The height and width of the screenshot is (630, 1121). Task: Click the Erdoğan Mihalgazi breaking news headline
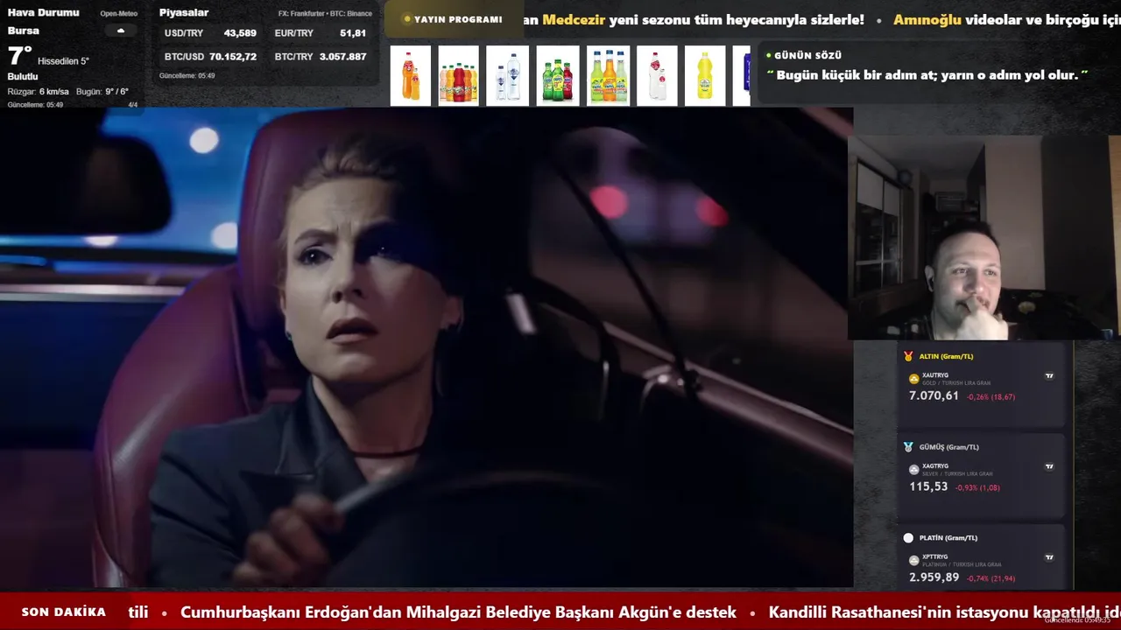pyautogui.click(x=458, y=612)
